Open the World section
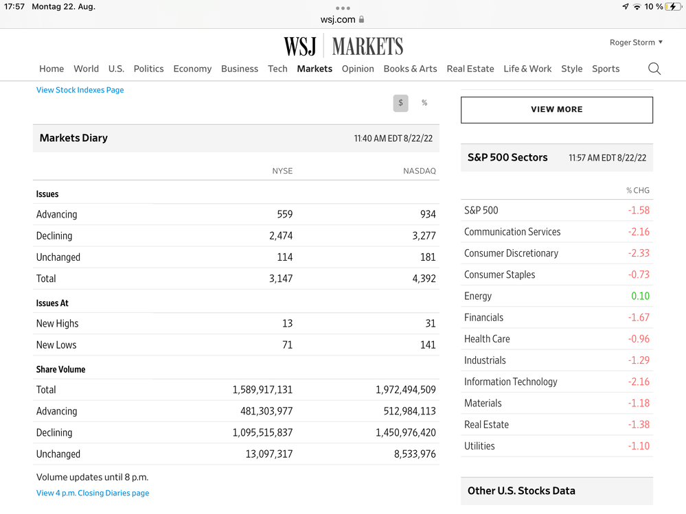The height and width of the screenshot is (514, 686). pos(87,69)
